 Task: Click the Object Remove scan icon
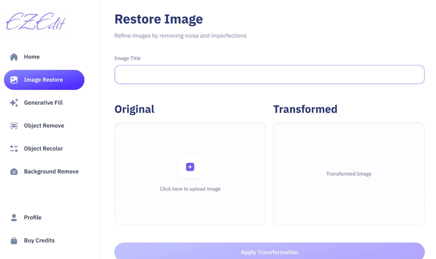click(14, 126)
